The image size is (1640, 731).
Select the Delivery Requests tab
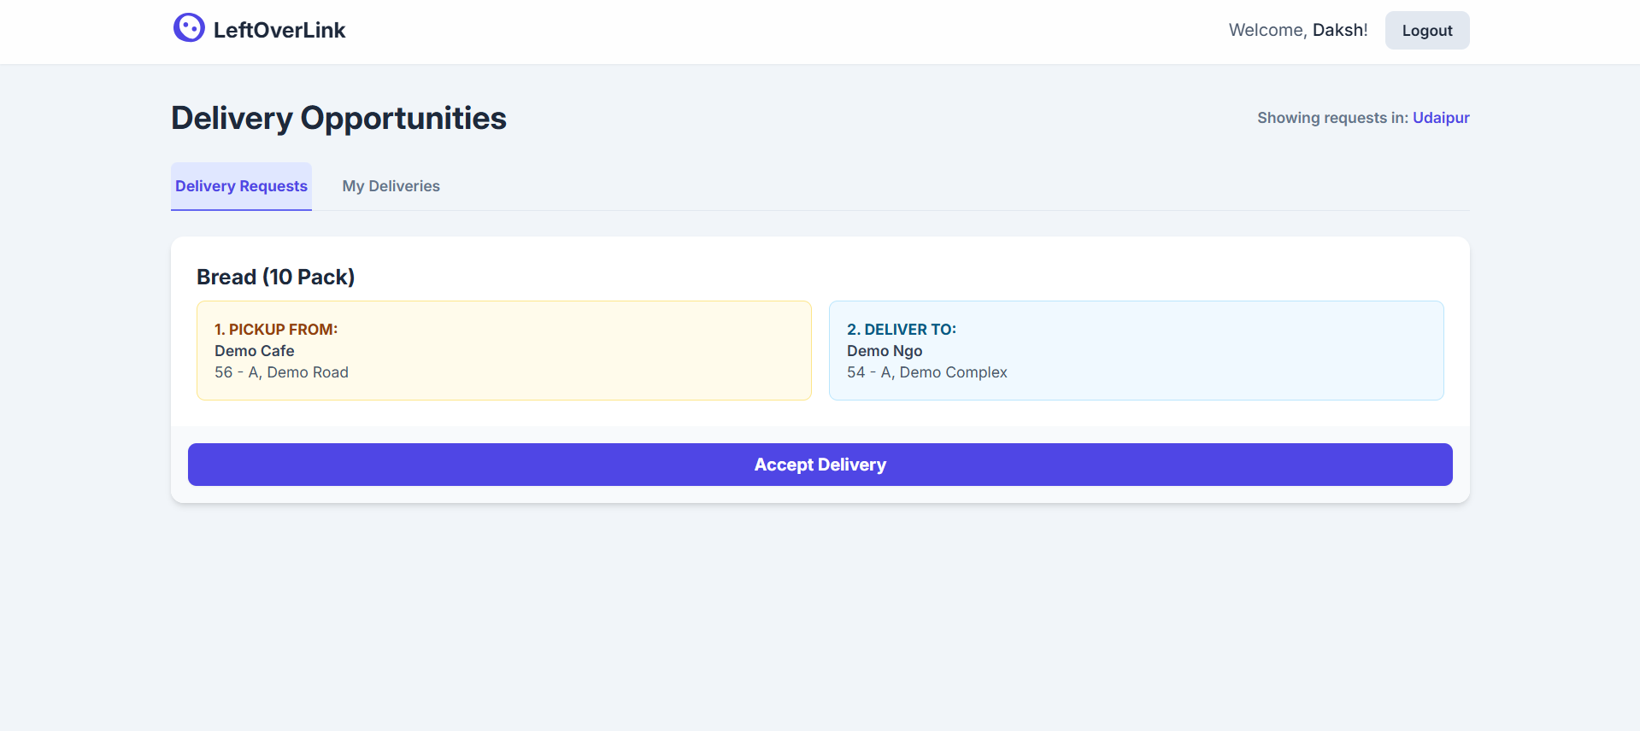click(x=241, y=186)
